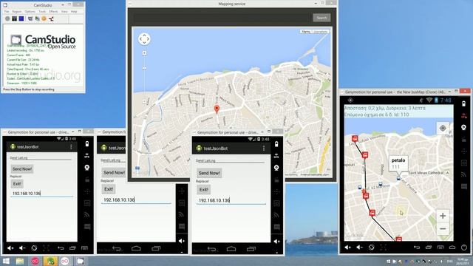Open CamStudio Help menu
Viewport: 473px width, 266px height.
(x=74, y=12)
